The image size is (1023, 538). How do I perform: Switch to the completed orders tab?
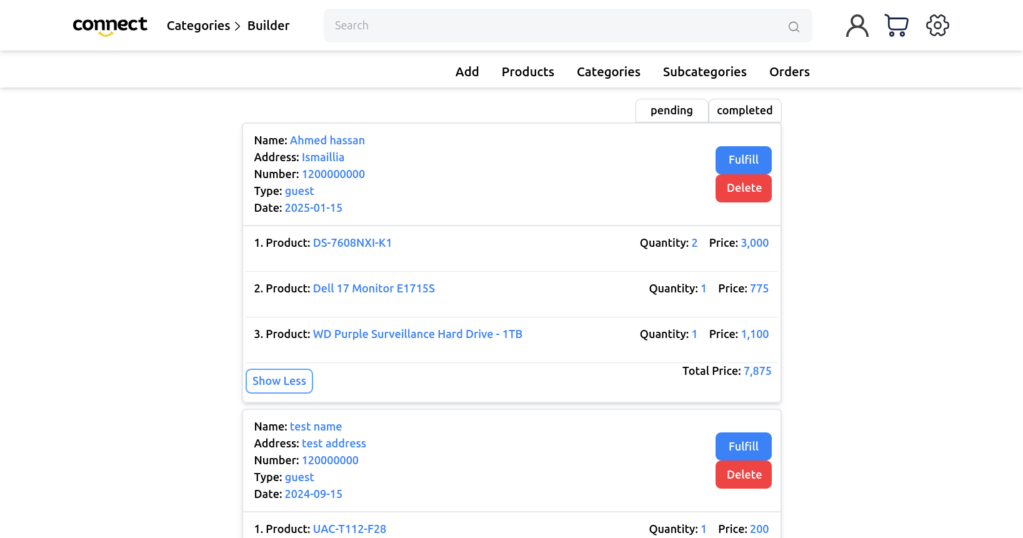click(x=745, y=111)
